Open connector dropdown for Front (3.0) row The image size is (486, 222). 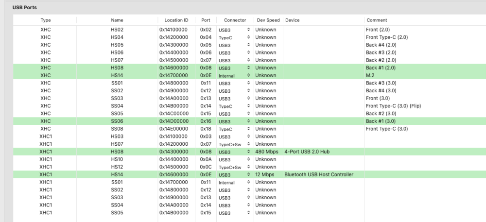pos(235,99)
